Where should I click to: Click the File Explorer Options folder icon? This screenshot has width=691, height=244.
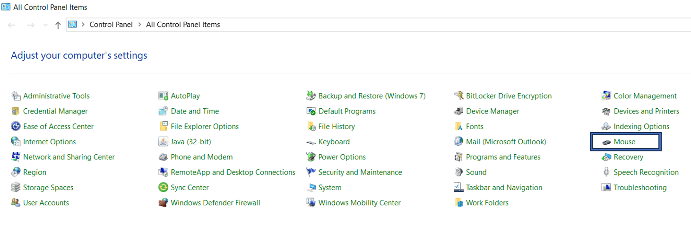pos(163,126)
